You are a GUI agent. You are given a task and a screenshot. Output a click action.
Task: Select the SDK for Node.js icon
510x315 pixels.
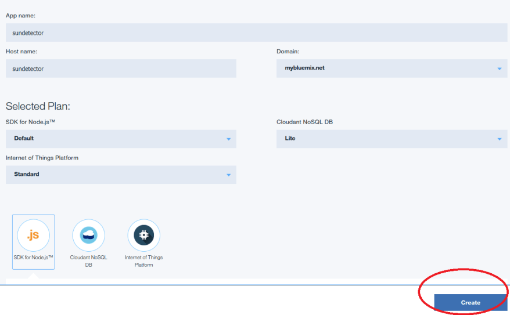pyautogui.click(x=34, y=235)
